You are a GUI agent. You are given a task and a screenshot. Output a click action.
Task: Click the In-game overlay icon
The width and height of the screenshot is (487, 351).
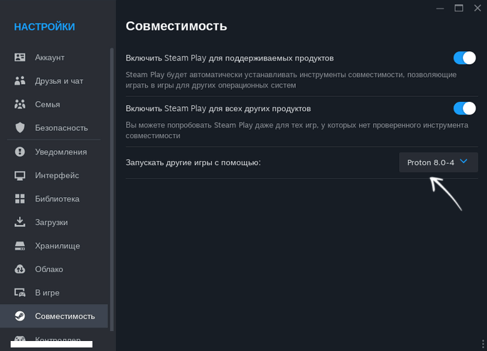20,293
